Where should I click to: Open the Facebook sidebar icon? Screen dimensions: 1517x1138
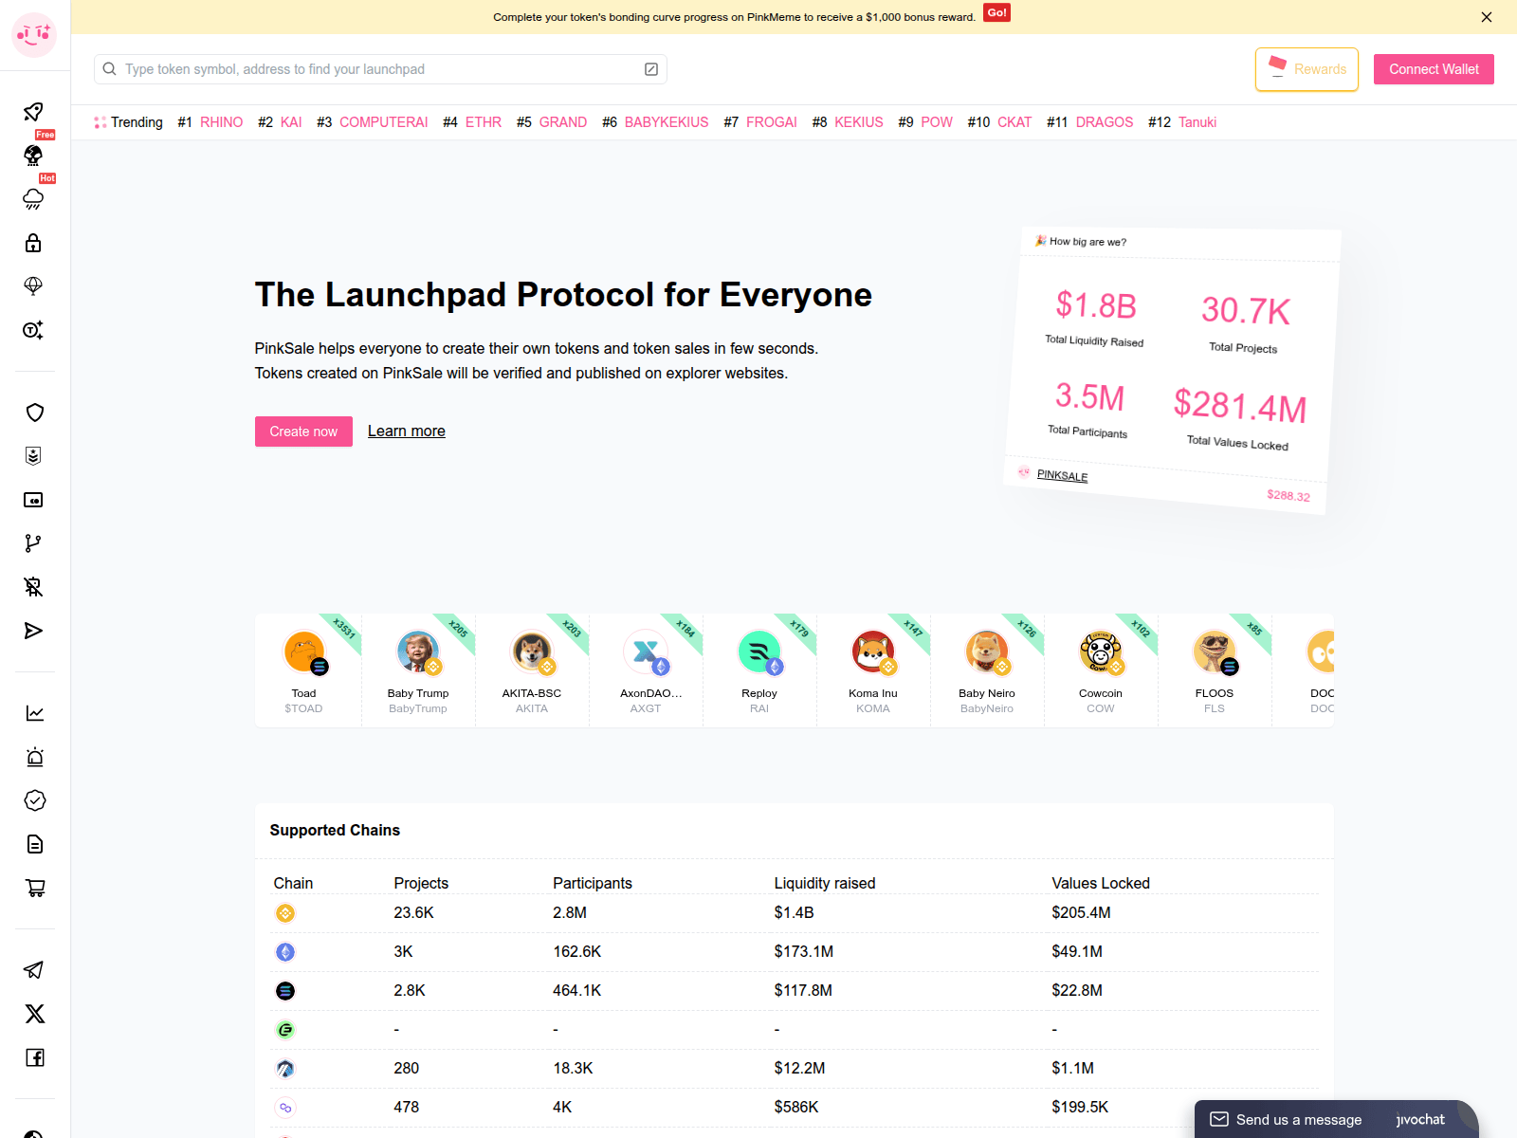[35, 1057]
